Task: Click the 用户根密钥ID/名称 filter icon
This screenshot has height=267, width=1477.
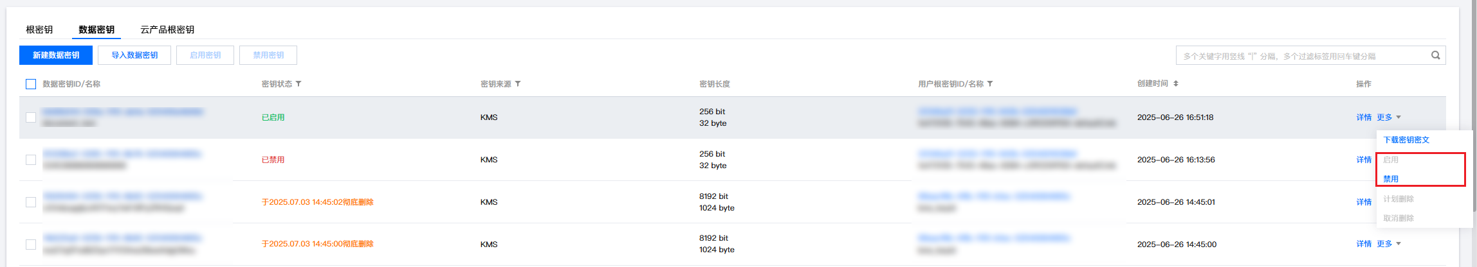Action: click(990, 84)
